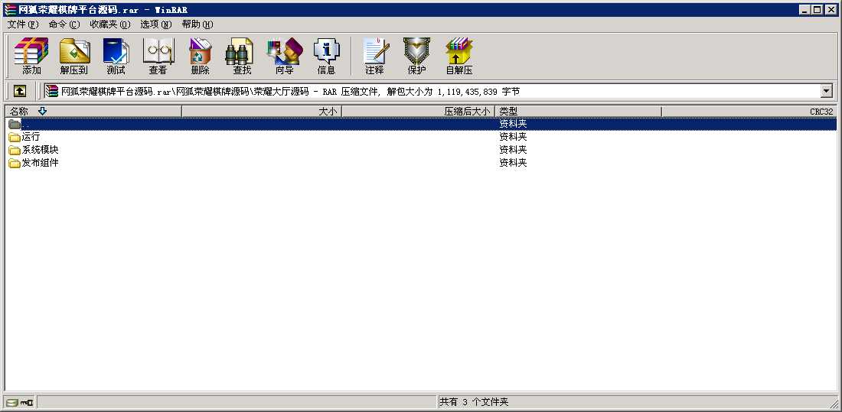The height and width of the screenshot is (412, 842).
Task: Select the parent folder ".." row
Action: (x=420, y=124)
